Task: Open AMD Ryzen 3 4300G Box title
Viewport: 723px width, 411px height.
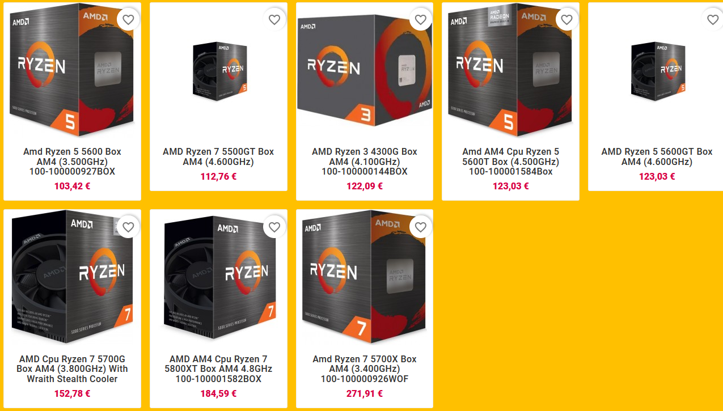Action: (x=365, y=162)
